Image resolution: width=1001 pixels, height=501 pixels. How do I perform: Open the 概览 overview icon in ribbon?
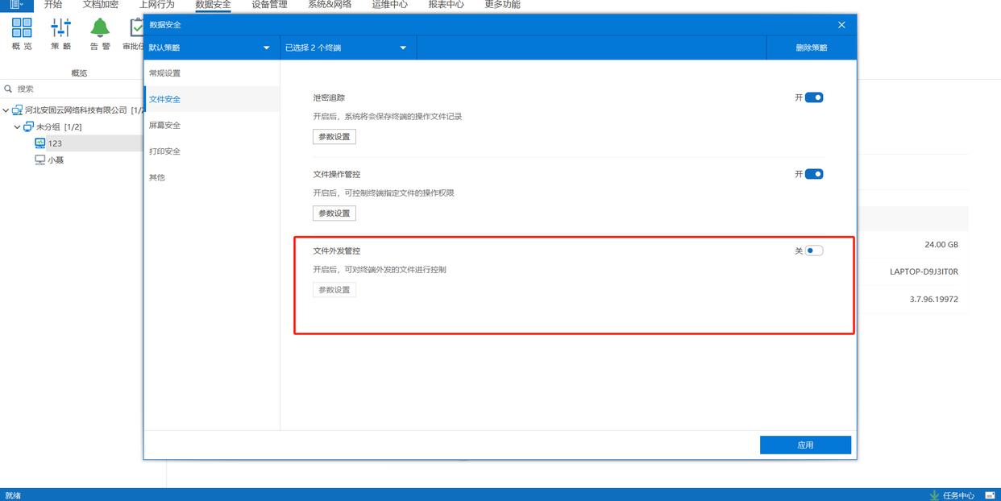pos(22,27)
